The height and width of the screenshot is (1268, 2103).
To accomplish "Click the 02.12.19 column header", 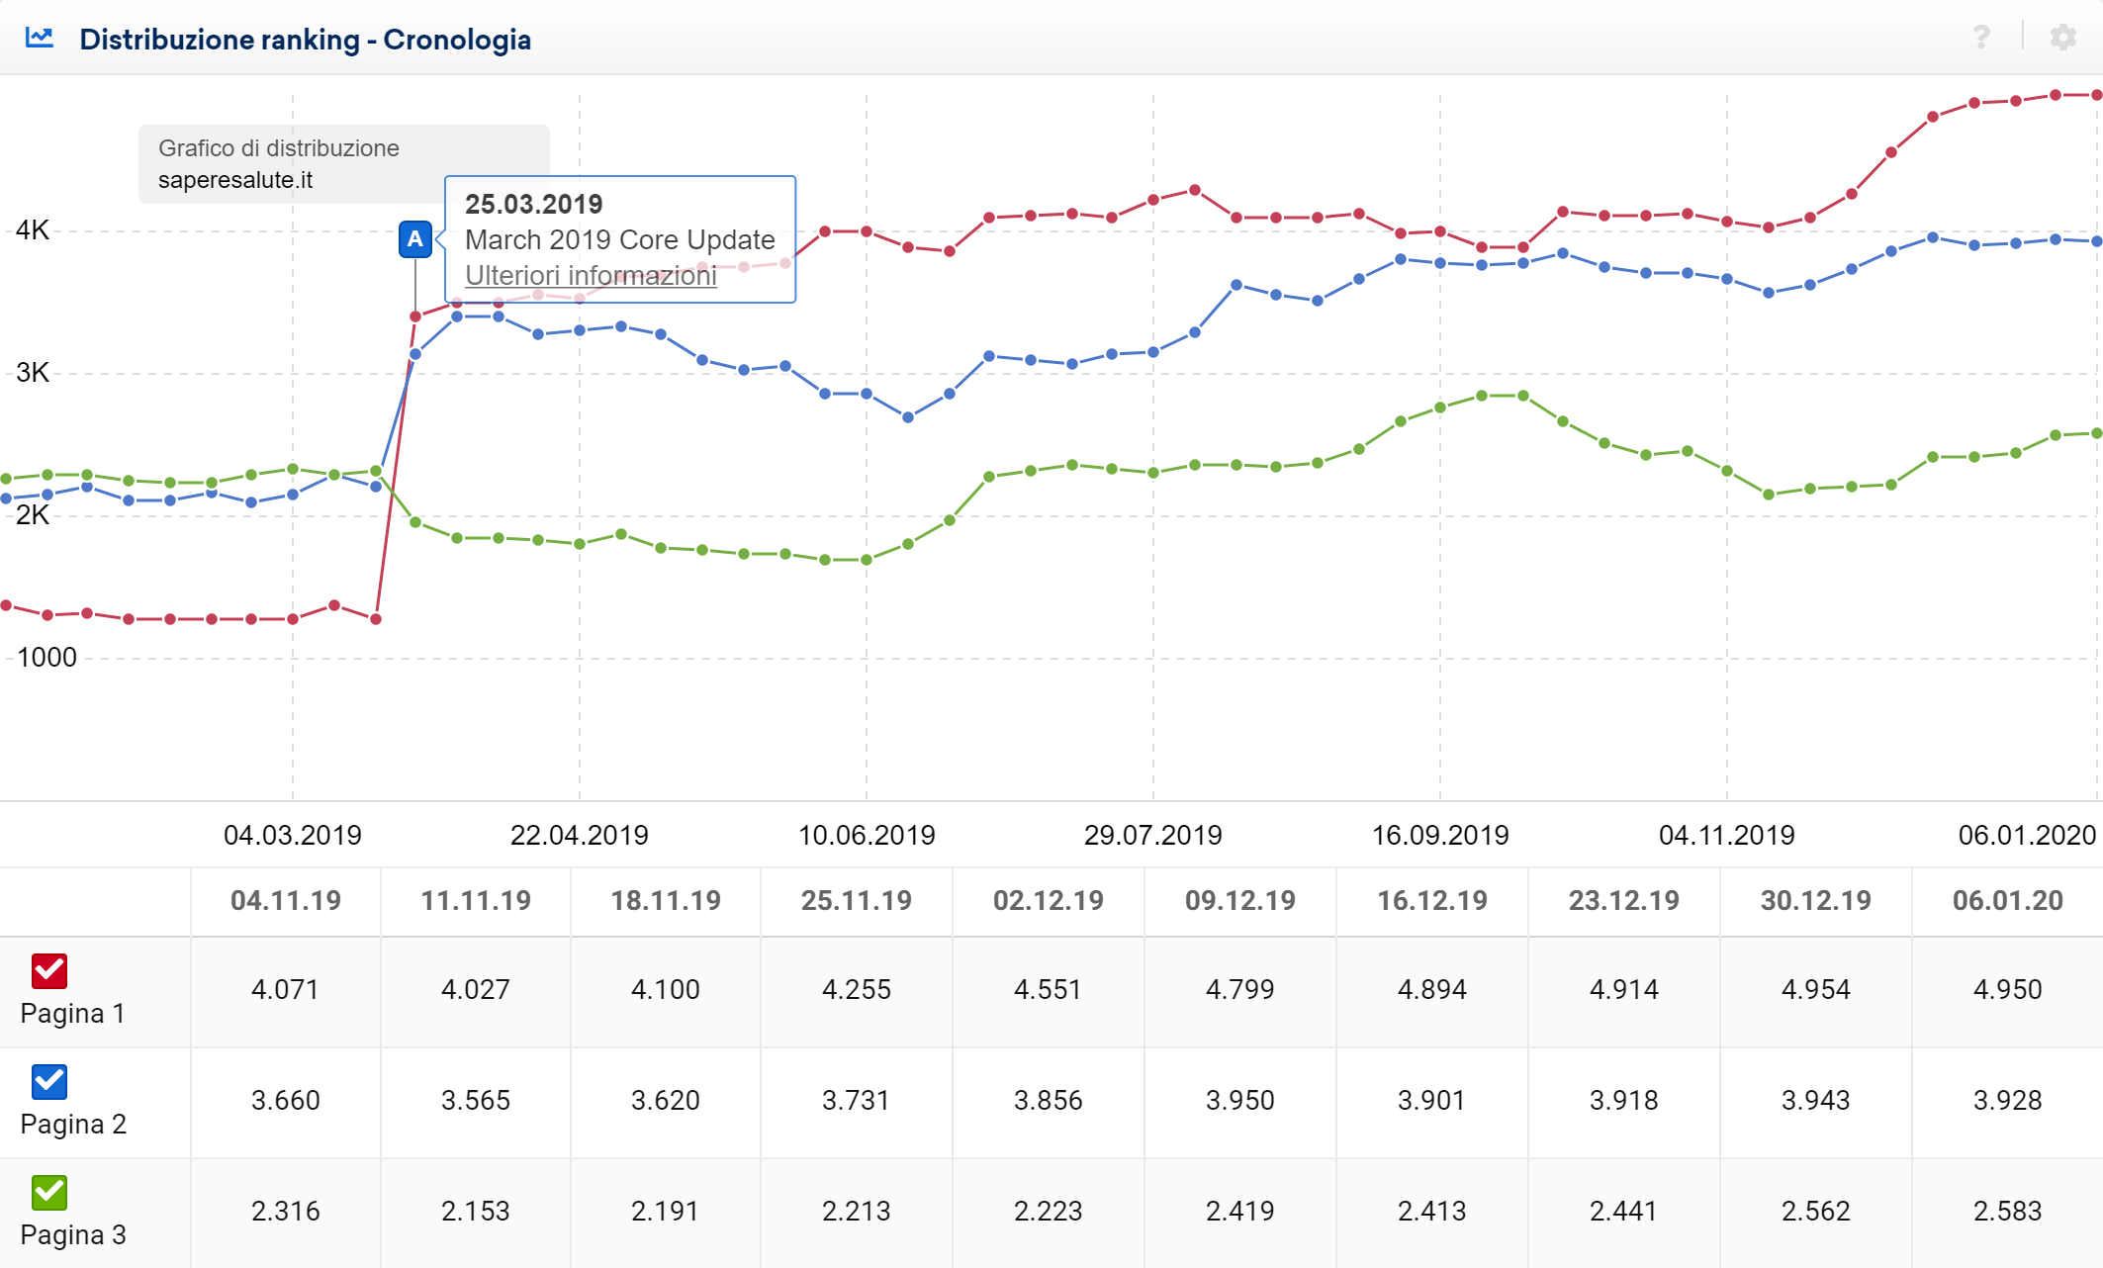I will (1049, 901).
